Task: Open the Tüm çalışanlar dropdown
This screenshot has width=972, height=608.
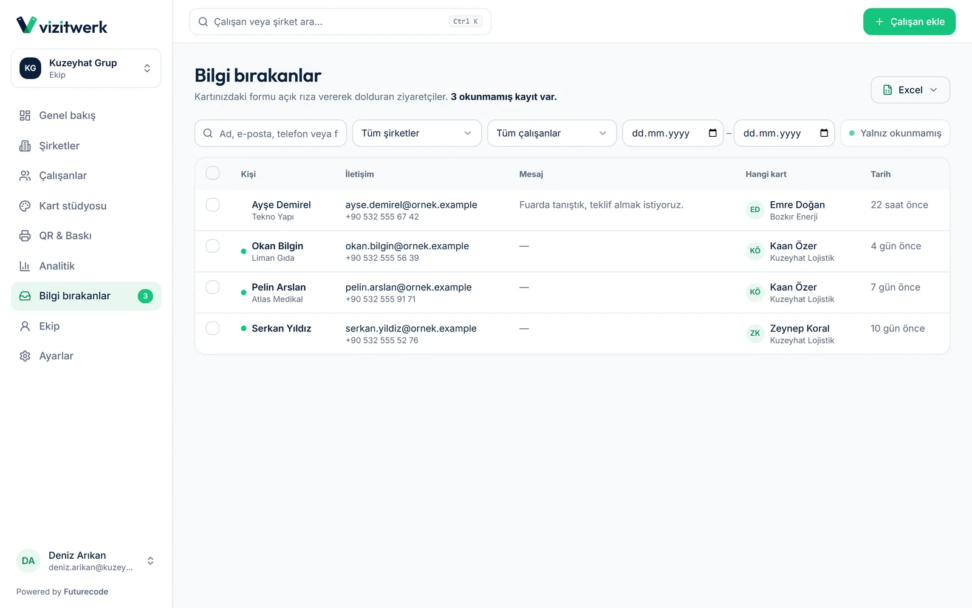Action: pos(552,133)
